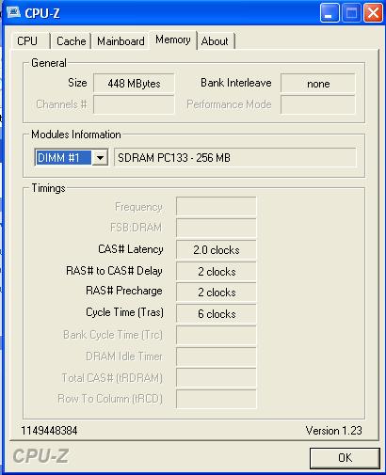Image resolution: width=386 pixels, height=475 pixels.
Task: Click the Bank Interleave value field
Action: 318,84
